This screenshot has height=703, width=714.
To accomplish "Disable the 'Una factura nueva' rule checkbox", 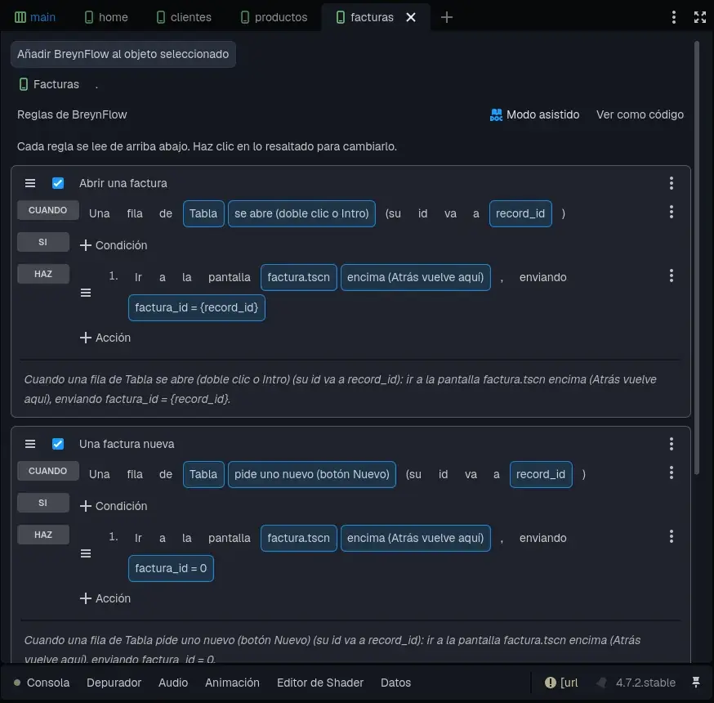I will 58,444.
